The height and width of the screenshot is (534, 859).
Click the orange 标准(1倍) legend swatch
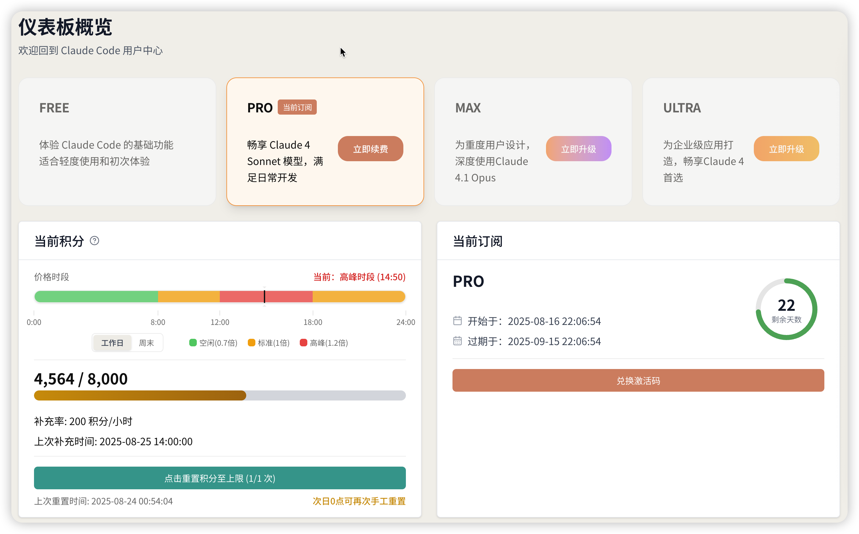(x=252, y=343)
